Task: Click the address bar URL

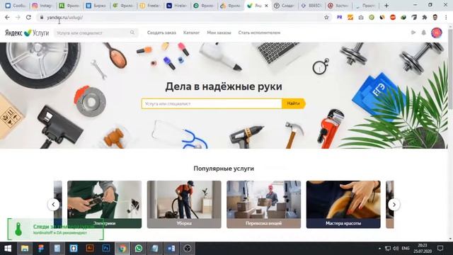Action: point(65,17)
